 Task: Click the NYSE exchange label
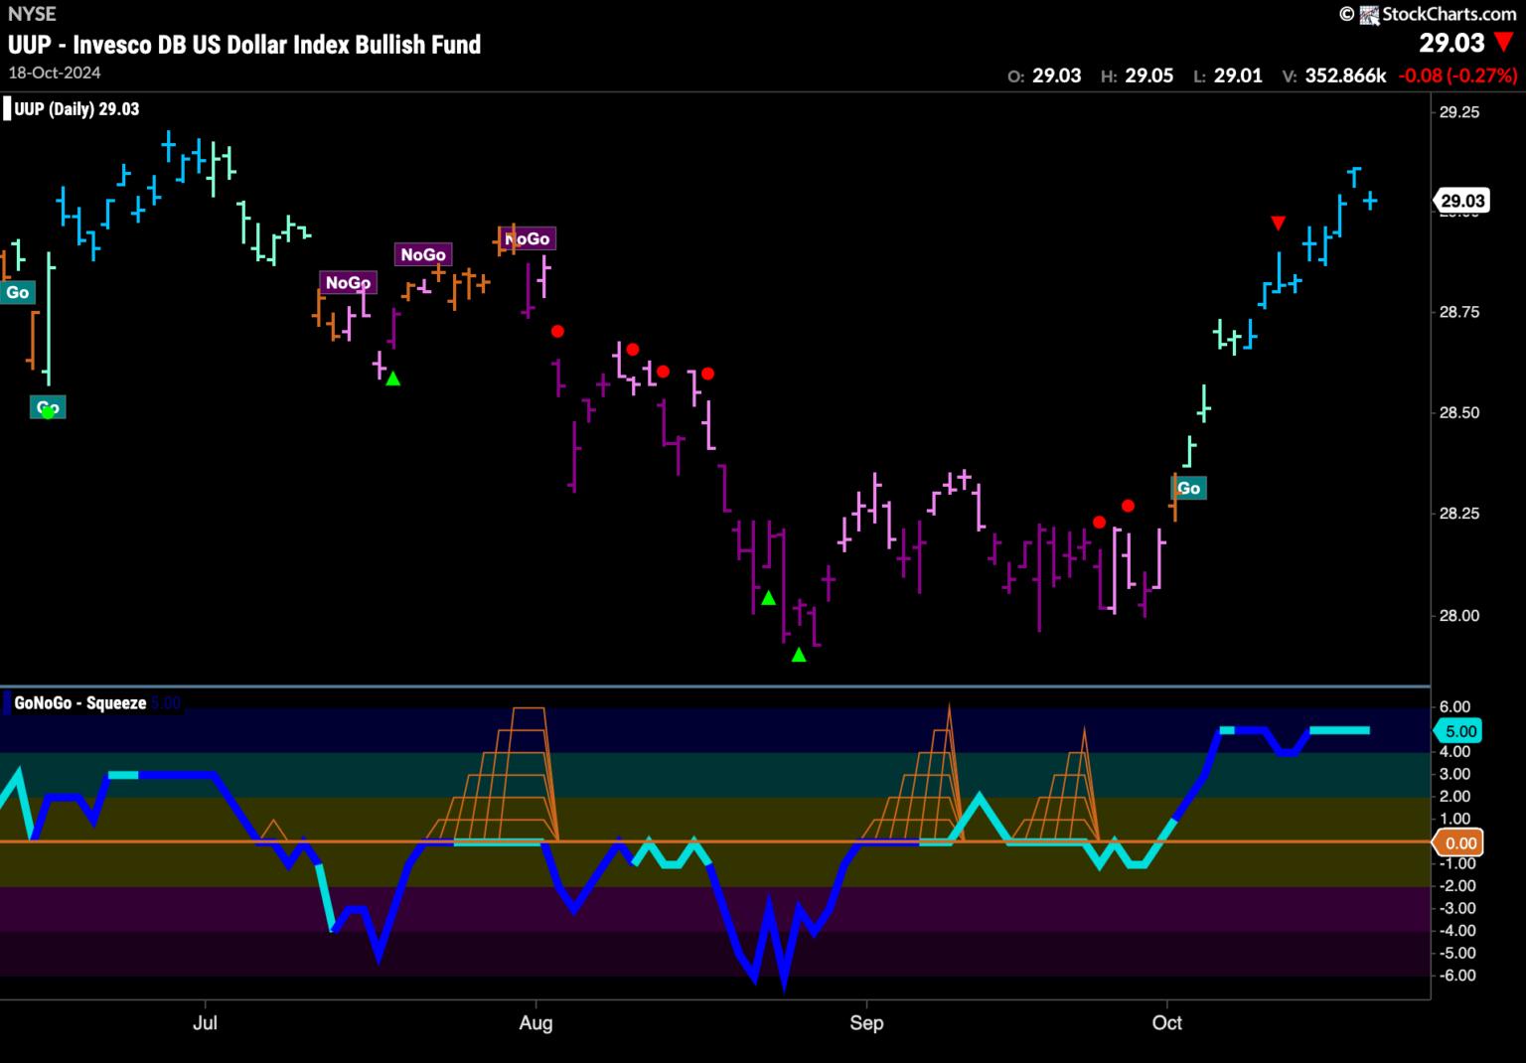tap(32, 14)
